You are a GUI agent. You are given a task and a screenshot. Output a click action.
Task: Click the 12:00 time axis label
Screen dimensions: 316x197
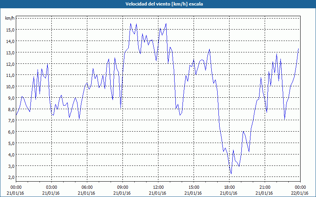point(158,188)
